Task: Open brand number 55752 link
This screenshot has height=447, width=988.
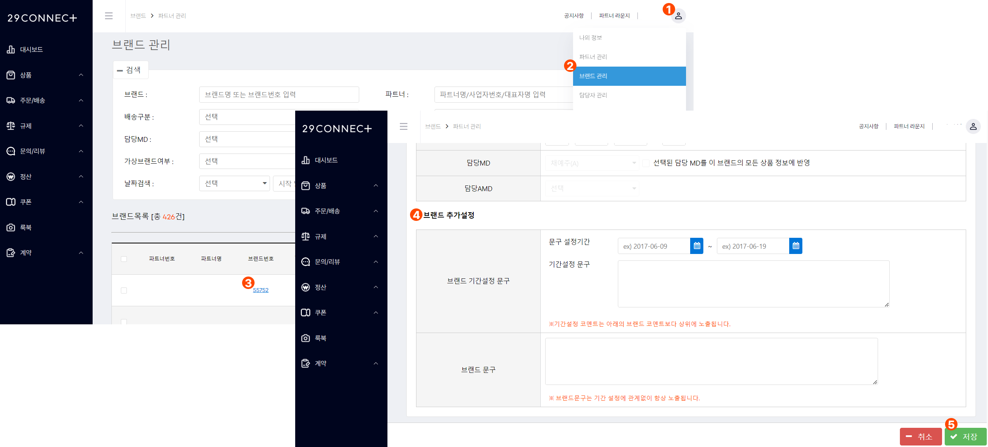Action: 261,290
